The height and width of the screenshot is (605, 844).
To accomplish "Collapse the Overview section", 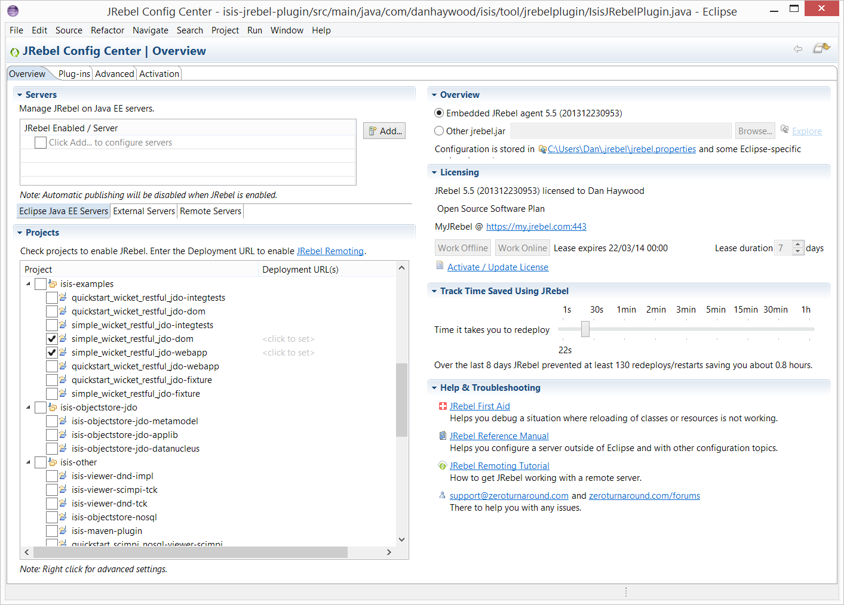I will [x=434, y=95].
